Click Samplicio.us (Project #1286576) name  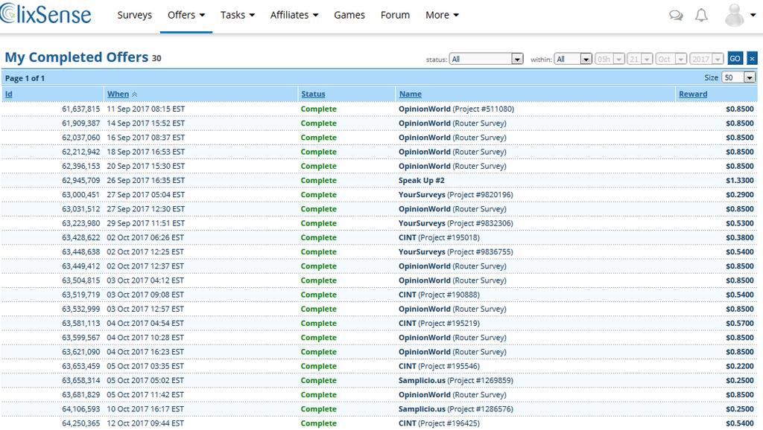coord(455,409)
